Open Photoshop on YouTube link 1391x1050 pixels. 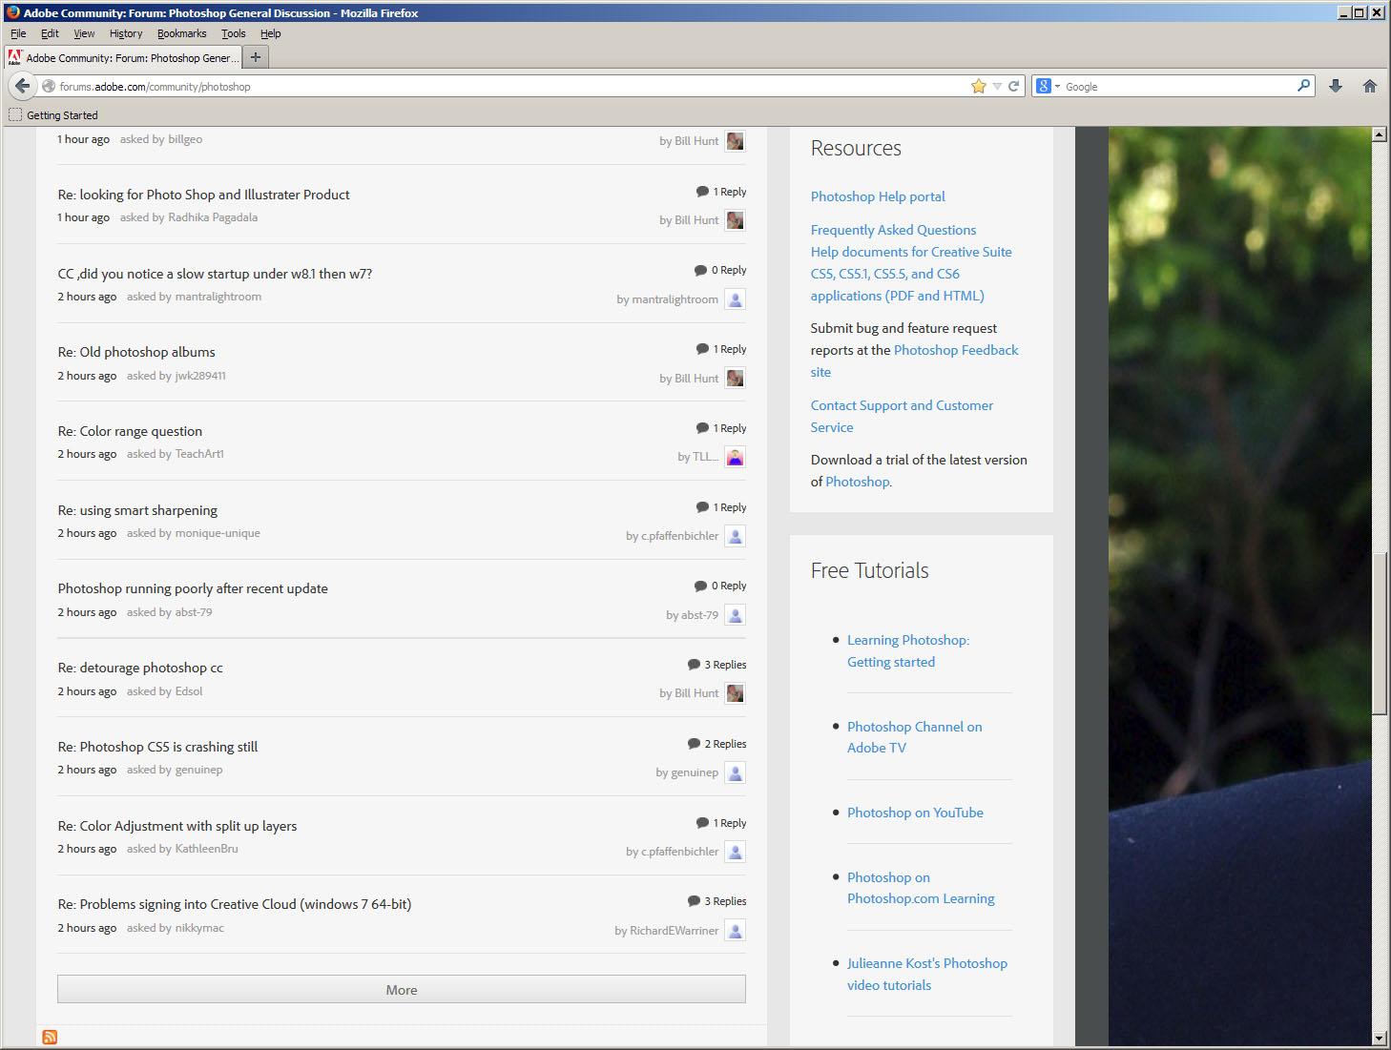[x=915, y=813]
